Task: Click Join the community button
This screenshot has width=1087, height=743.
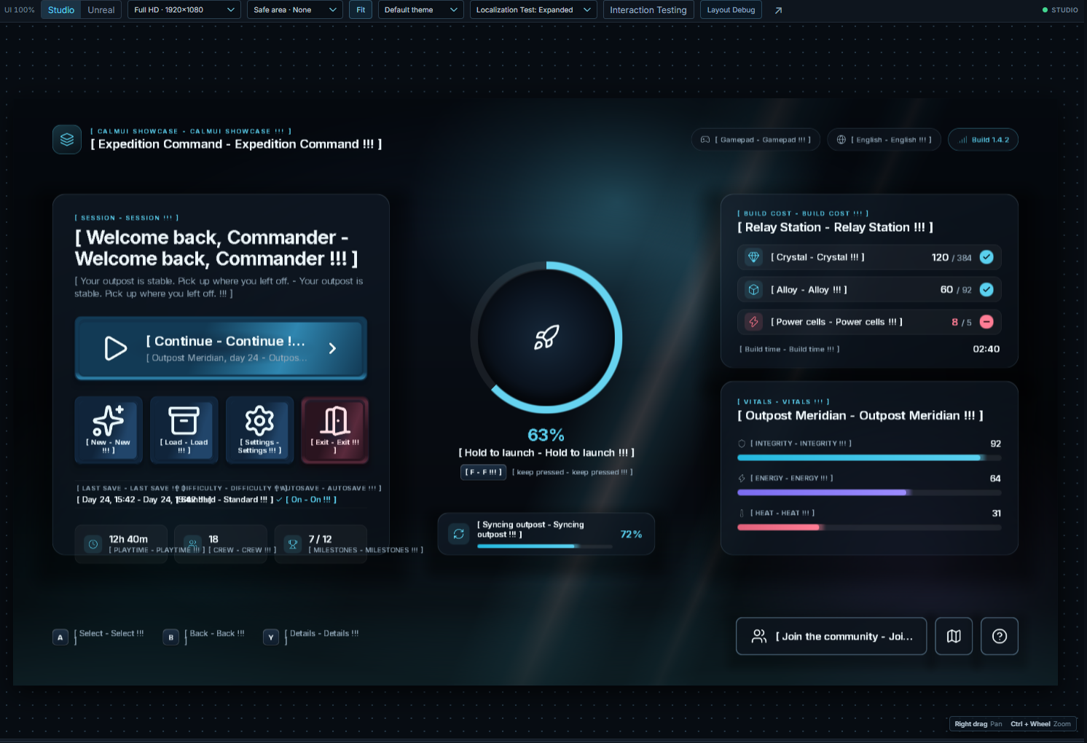Action: tap(831, 636)
